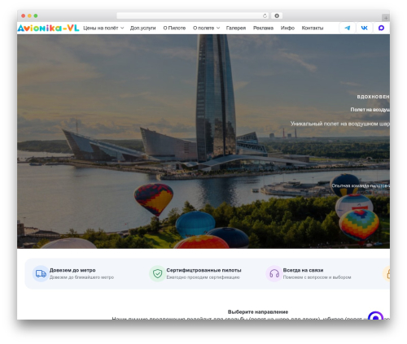The width and height of the screenshot is (407, 344).
Task: Open a new browser tab with plus
Action: coord(386,18)
